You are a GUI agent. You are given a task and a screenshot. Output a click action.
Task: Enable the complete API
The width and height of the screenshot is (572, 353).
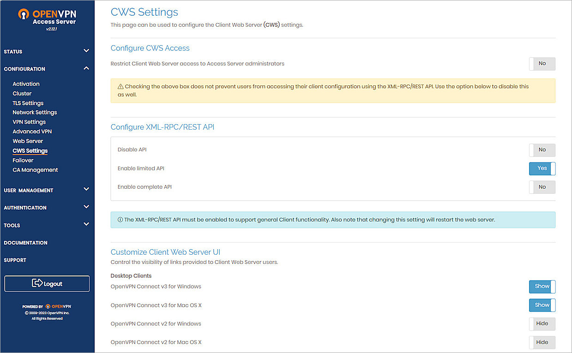(x=542, y=187)
